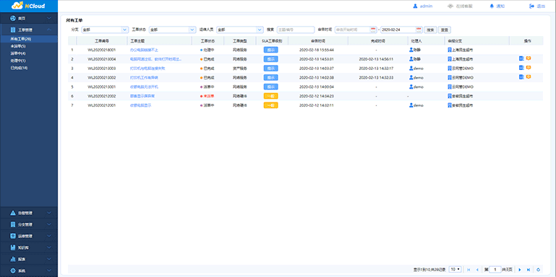The image size is (556, 277).
Task: Open subject link of WL20200218001
Action: [144, 50]
